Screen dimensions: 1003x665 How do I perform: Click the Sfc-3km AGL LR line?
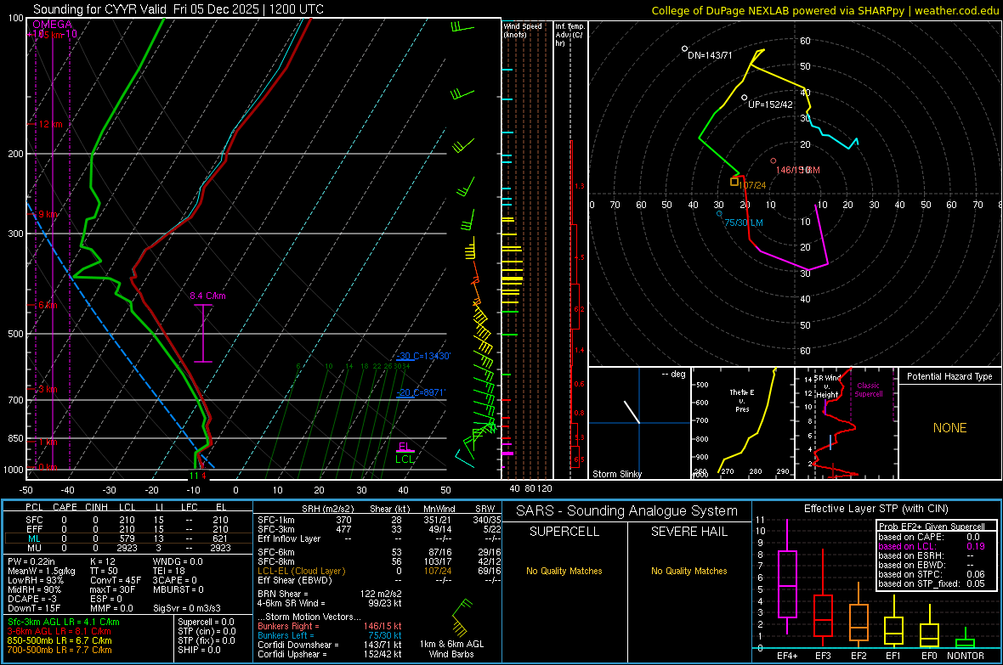pos(64,622)
